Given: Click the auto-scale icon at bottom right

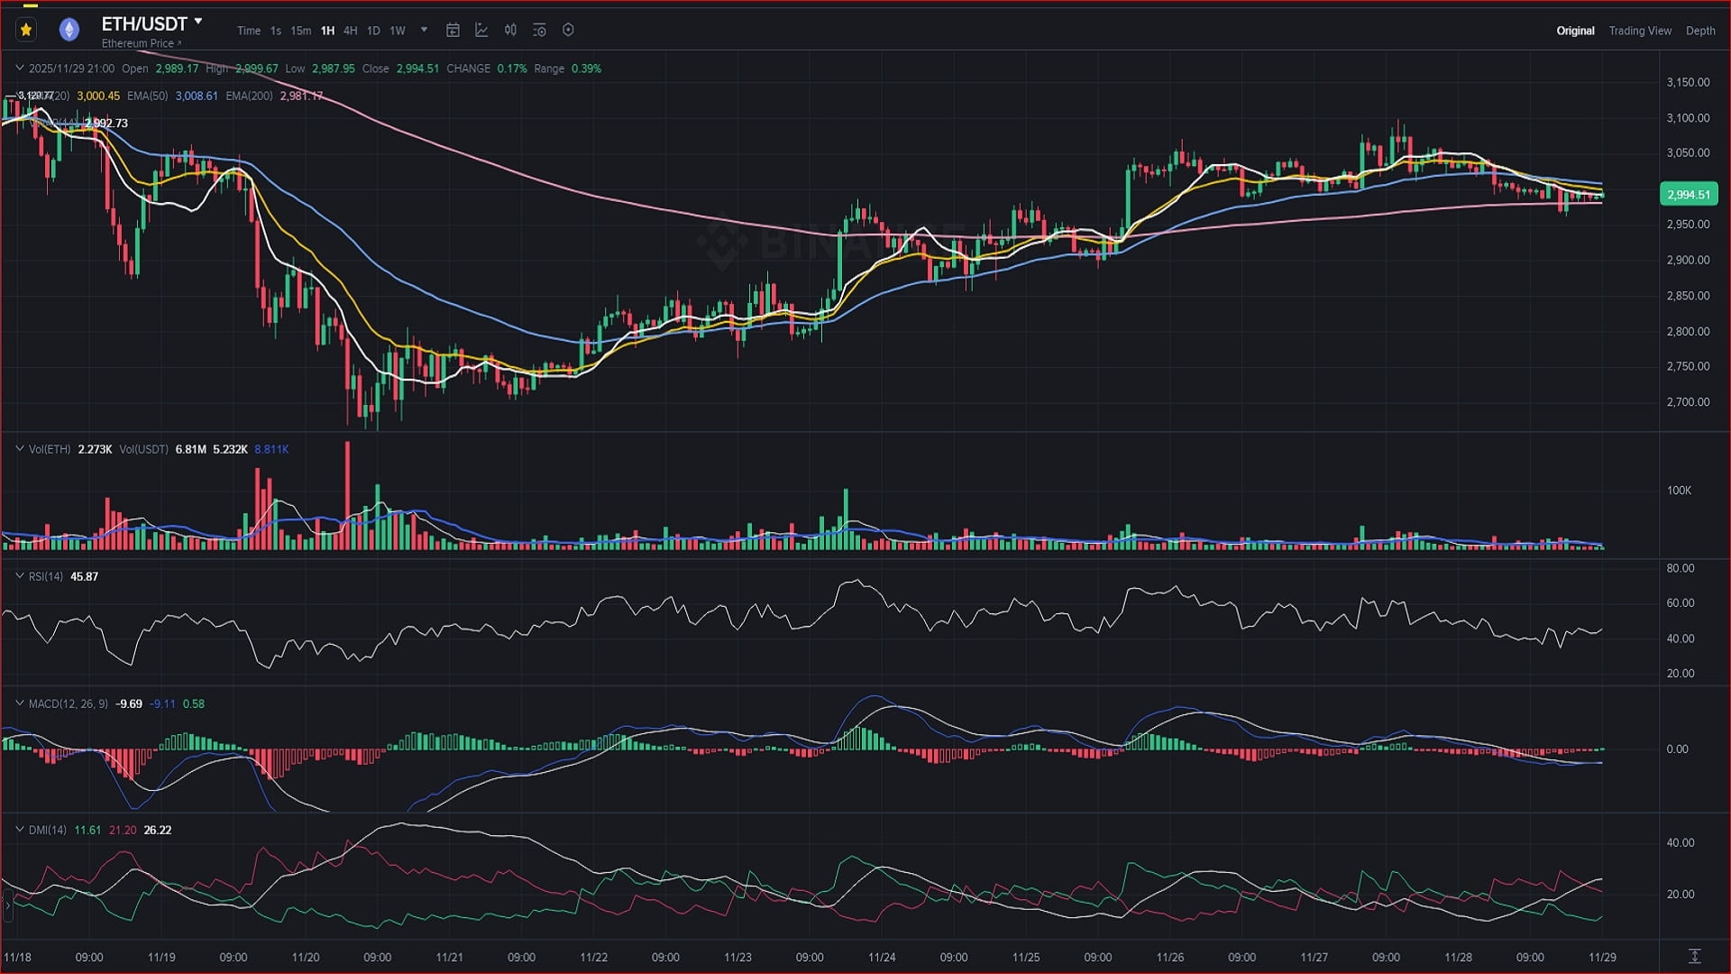Looking at the screenshot, I should pyautogui.click(x=1694, y=956).
